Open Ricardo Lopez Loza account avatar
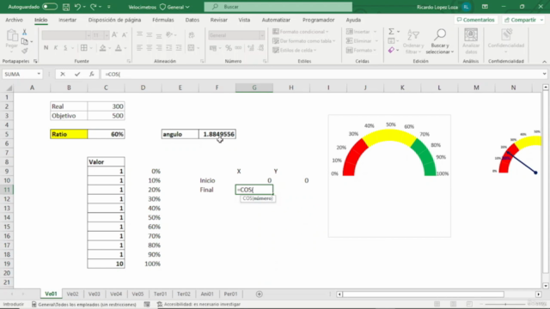This screenshot has width=550, height=309. coord(466,7)
